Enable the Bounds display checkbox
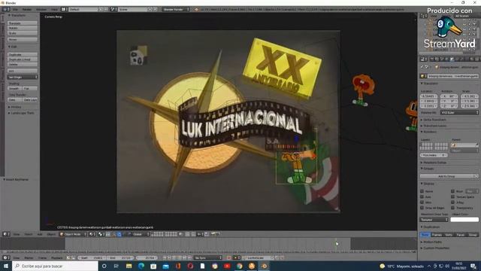481x271 pixels. pos(452,191)
